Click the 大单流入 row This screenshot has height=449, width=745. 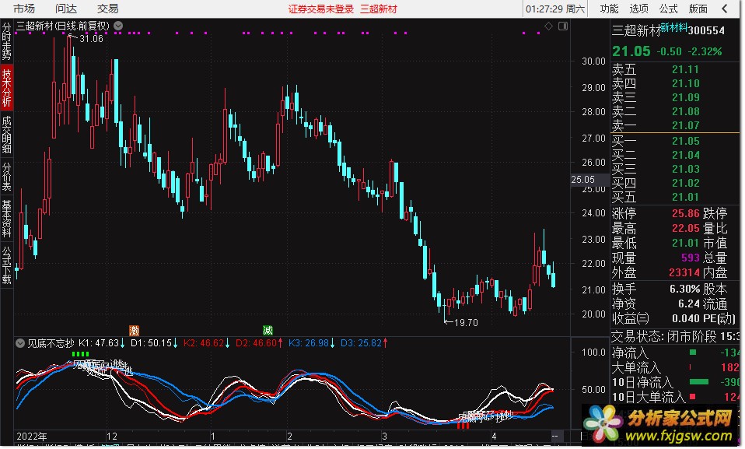(675, 367)
